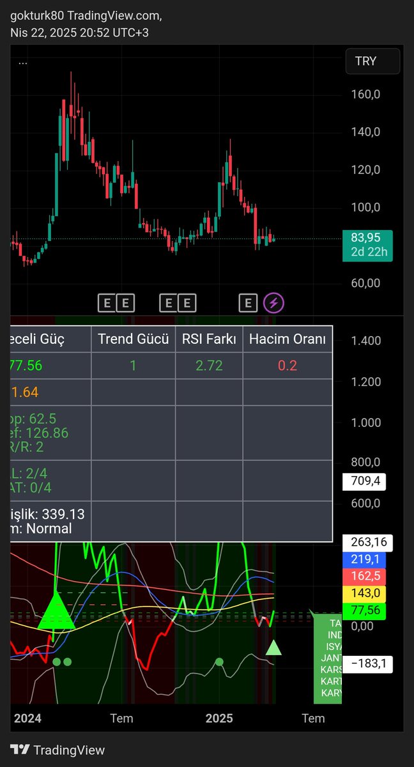This screenshot has height=767, width=414.
Task: Click the Hacim Oranı value 0.2
Action: click(x=287, y=366)
